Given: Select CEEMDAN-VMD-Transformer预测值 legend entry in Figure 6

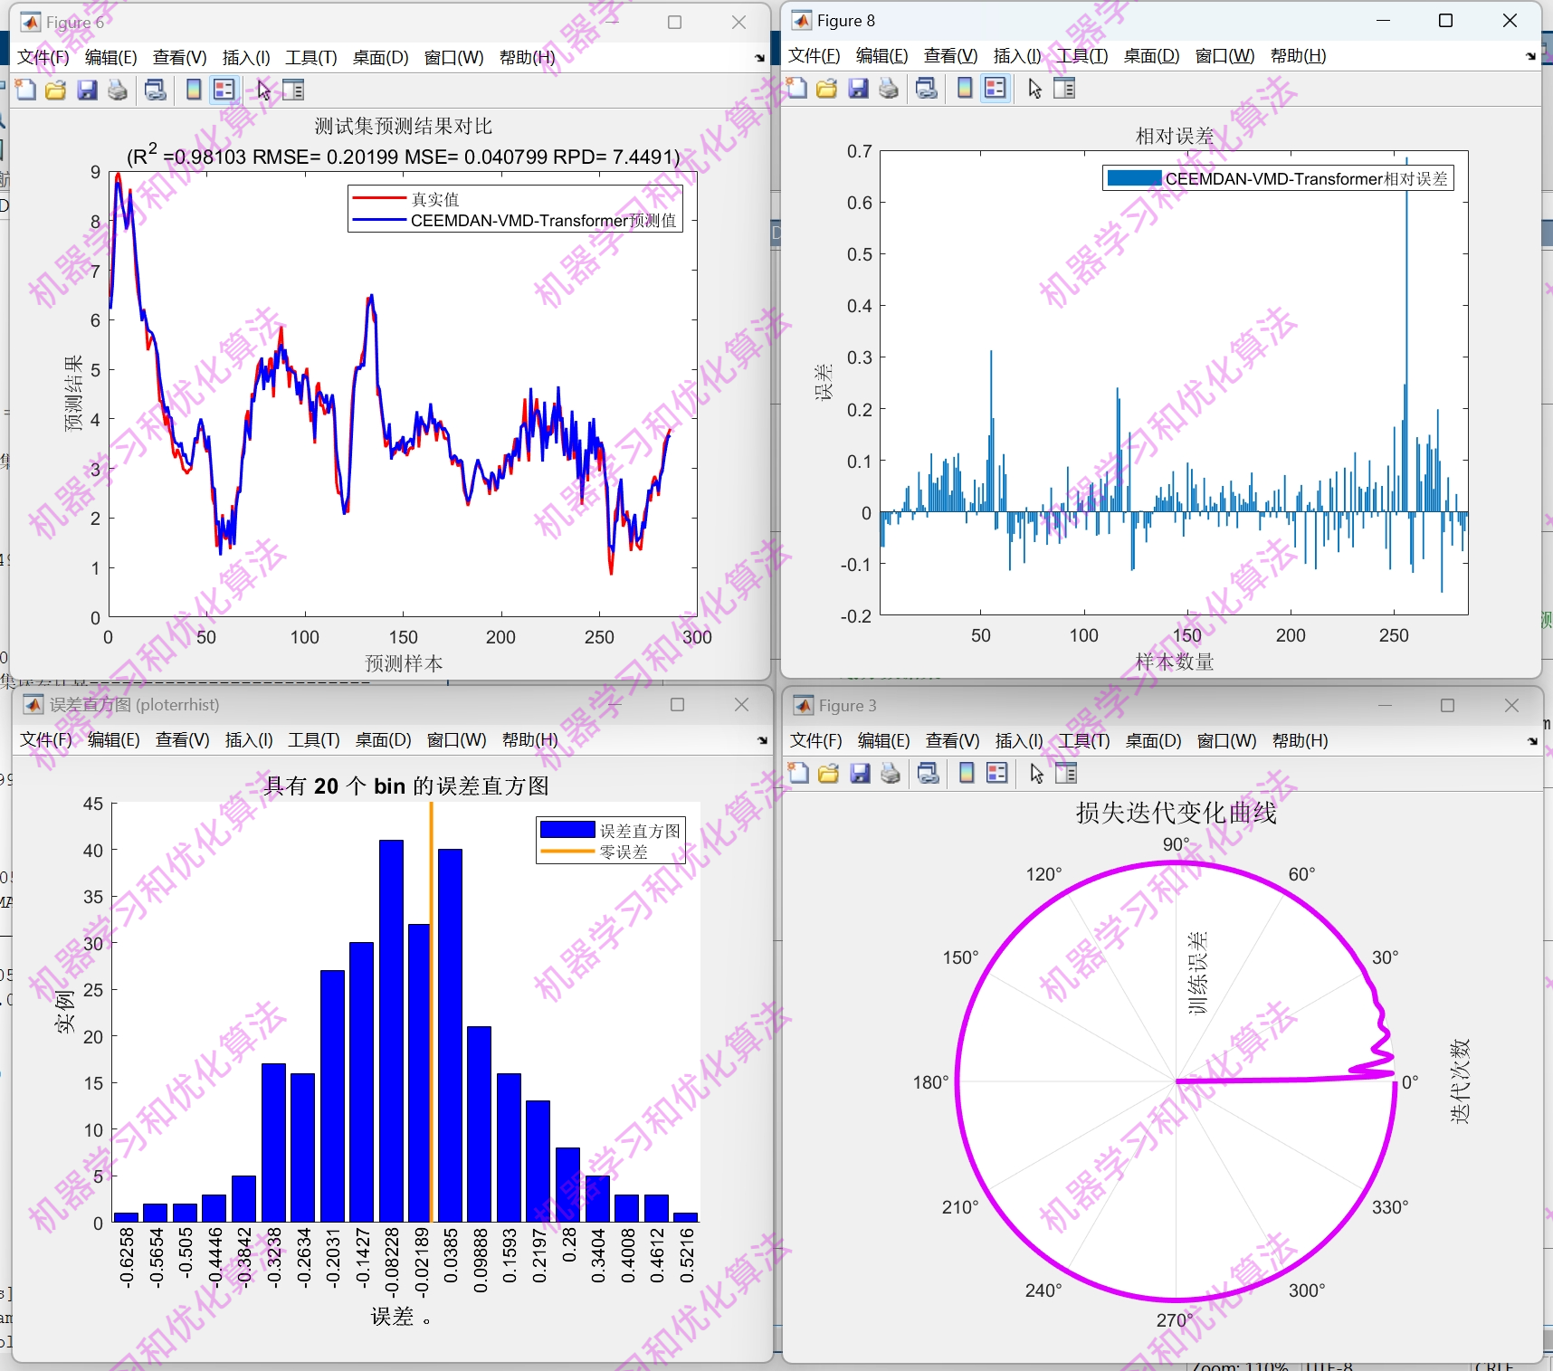Looking at the screenshot, I should pyautogui.click(x=543, y=221).
